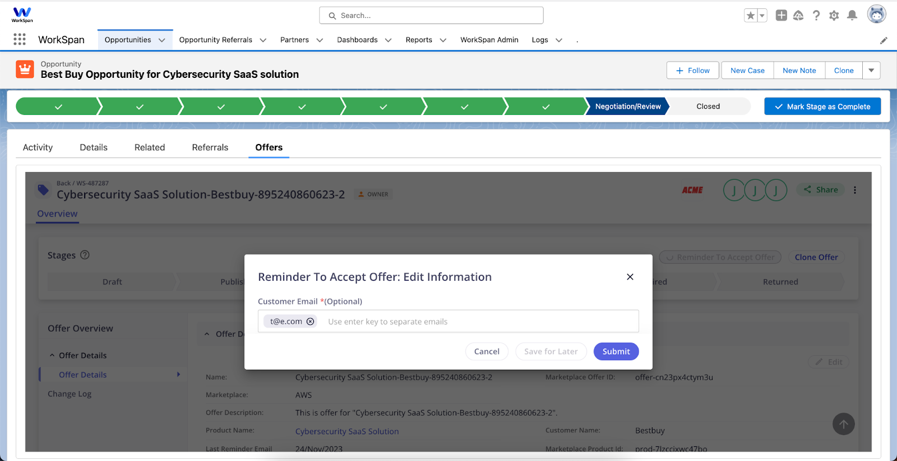Click the Stages help icon
897x461 pixels.
coord(85,255)
